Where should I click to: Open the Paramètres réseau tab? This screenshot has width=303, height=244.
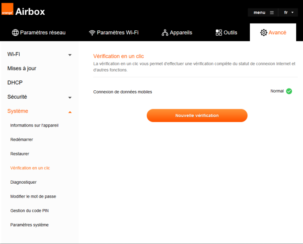click(39, 33)
